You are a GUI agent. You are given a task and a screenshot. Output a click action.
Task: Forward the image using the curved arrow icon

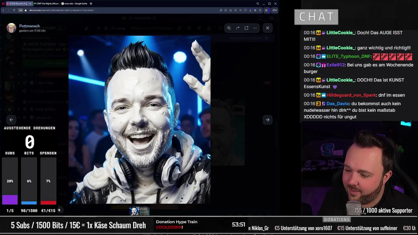pyautogui.click(x=238, y=28)
